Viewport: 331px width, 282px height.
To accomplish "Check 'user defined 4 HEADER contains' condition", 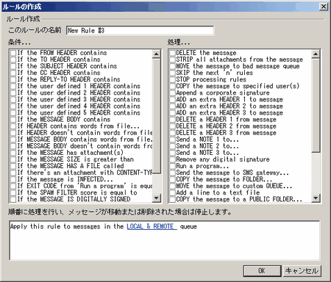I will point(13,106).
